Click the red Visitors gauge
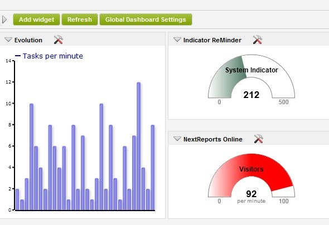 pyautogui.click(x=251, y=175)
